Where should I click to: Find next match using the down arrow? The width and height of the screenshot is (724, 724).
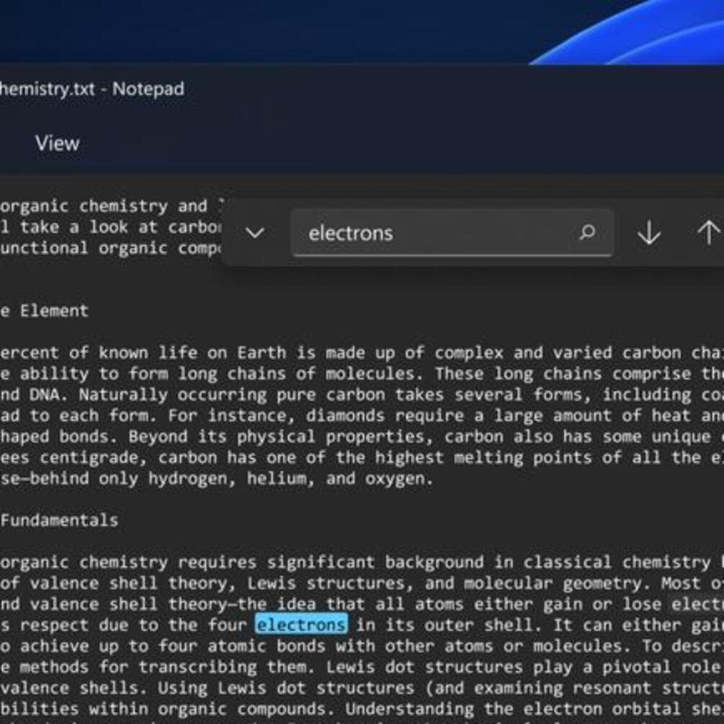[x=648, y=233]
